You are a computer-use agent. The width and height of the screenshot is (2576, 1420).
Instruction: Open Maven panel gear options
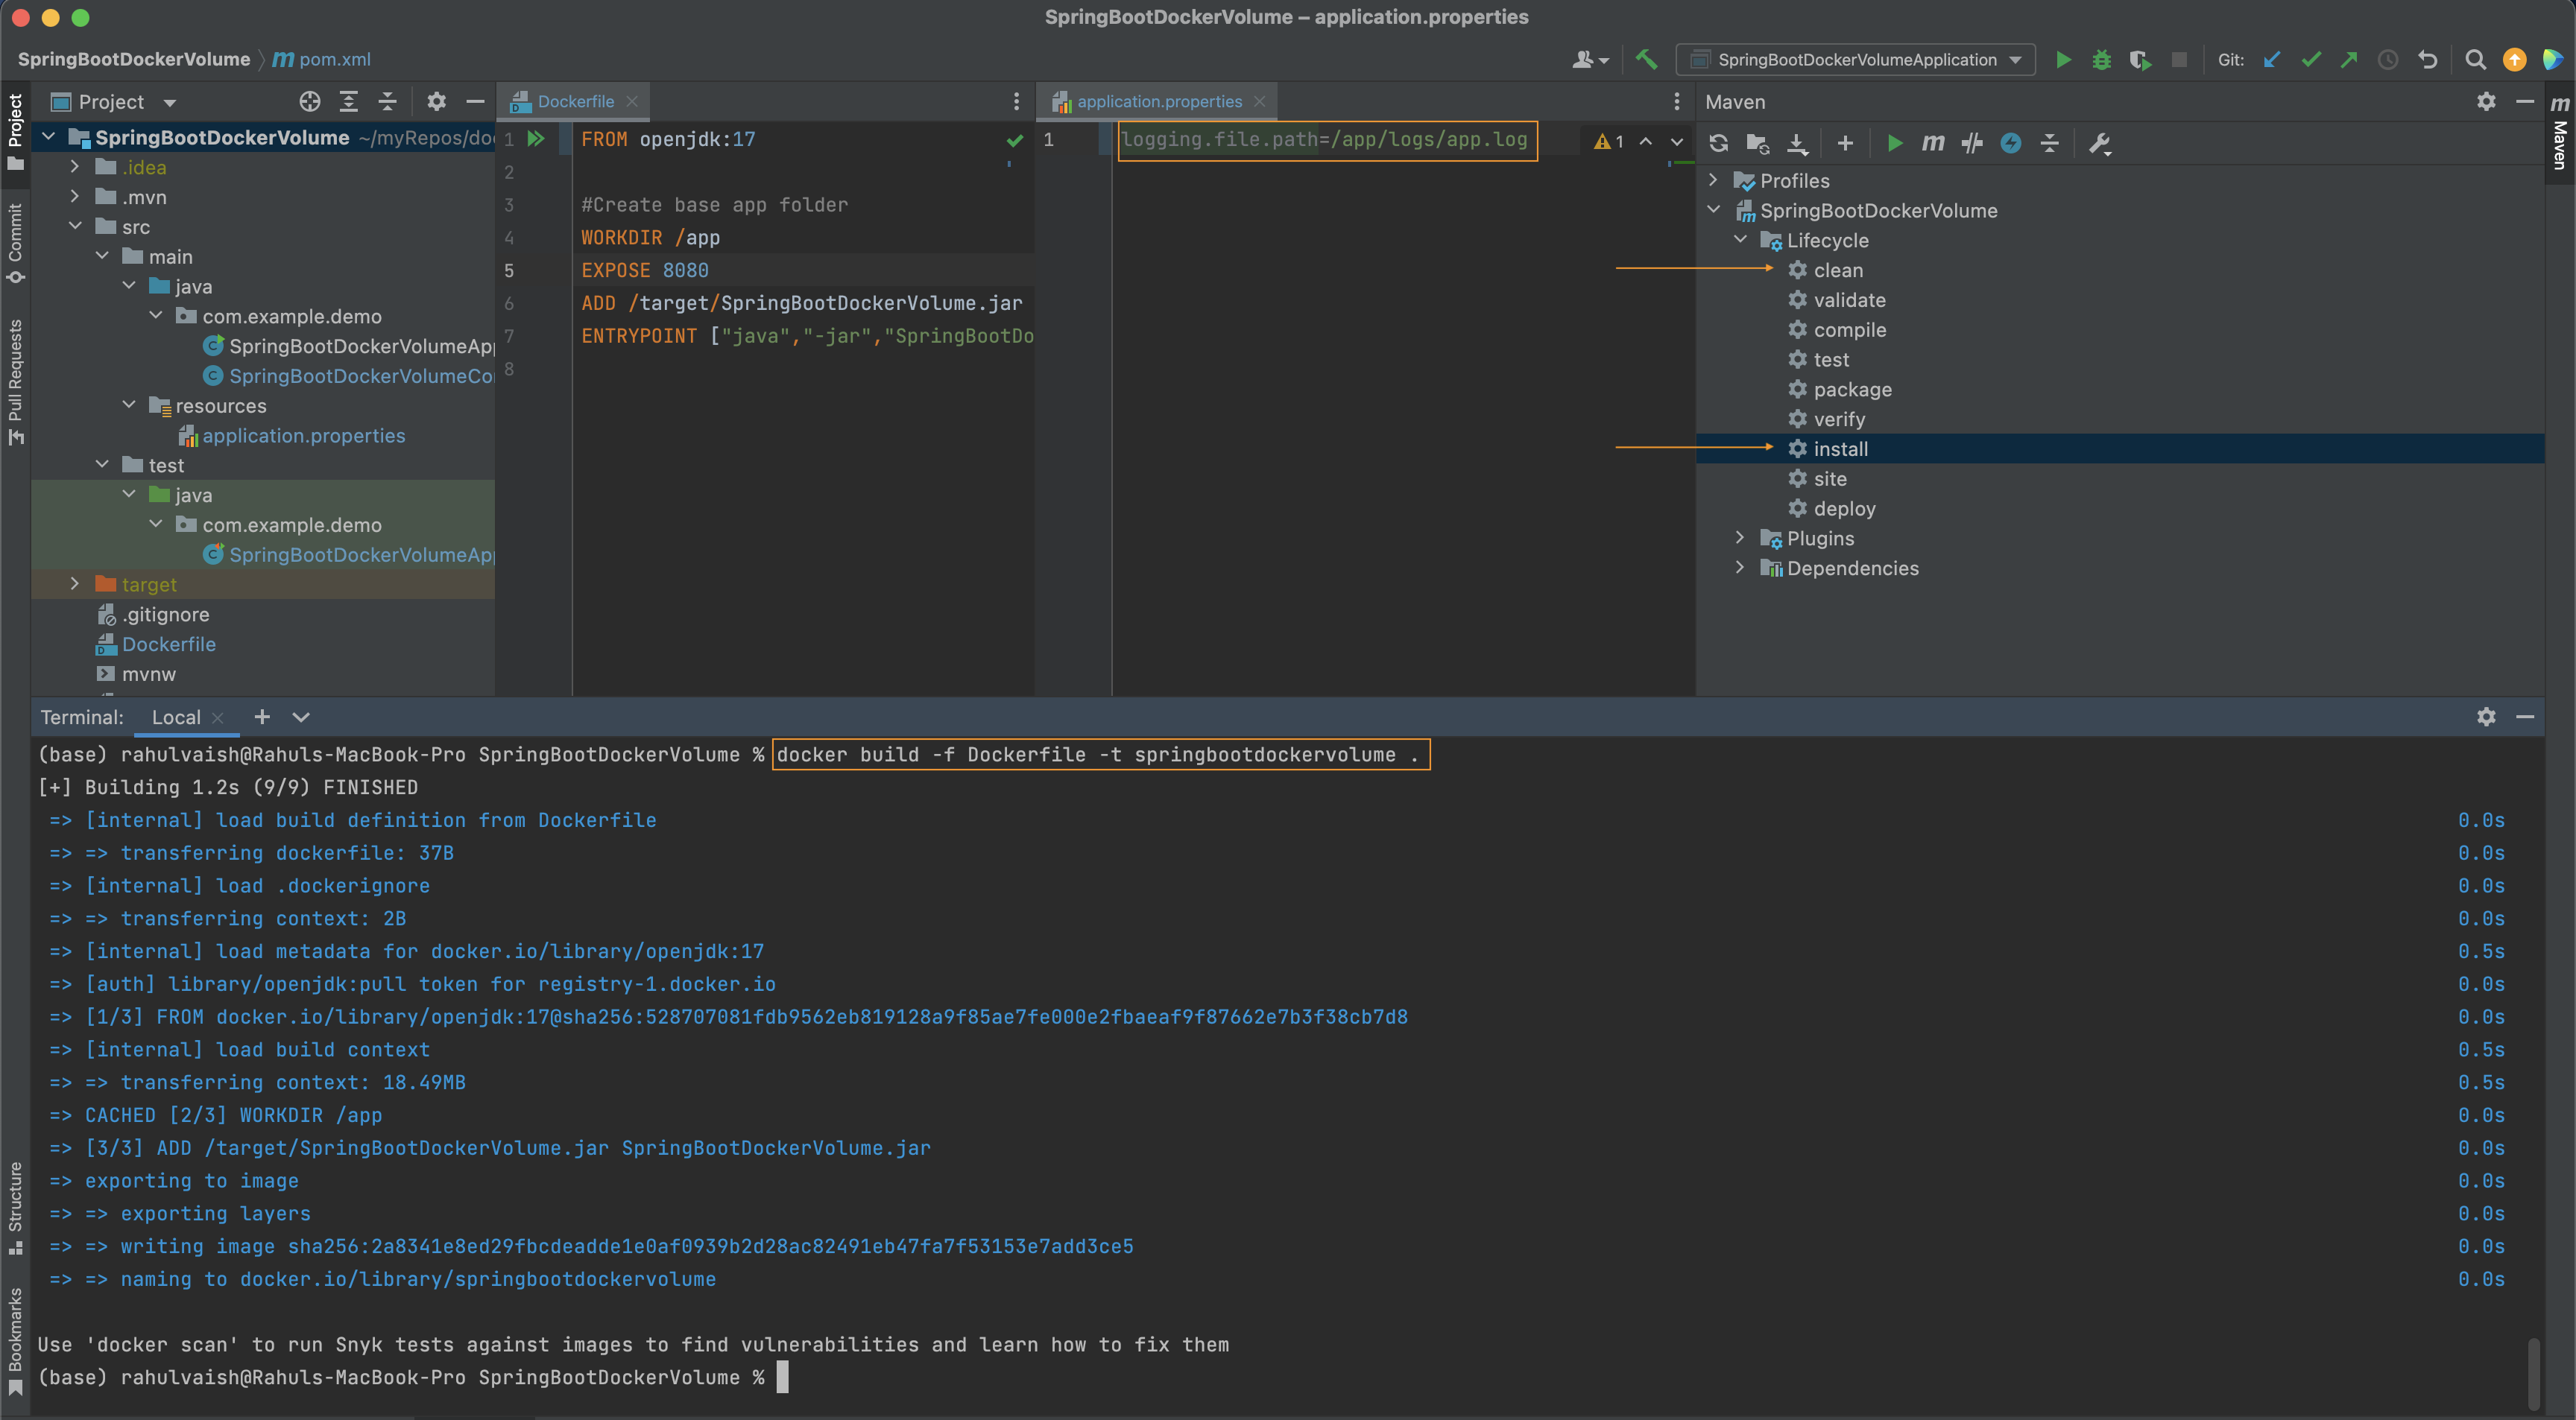click(x=2486, y=102)
